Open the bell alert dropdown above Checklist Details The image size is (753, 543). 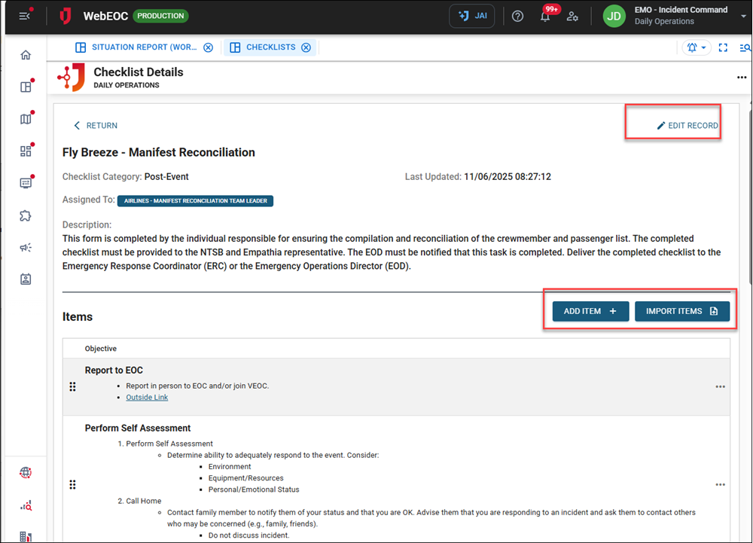pyautogui.click(x=696, y=47)
